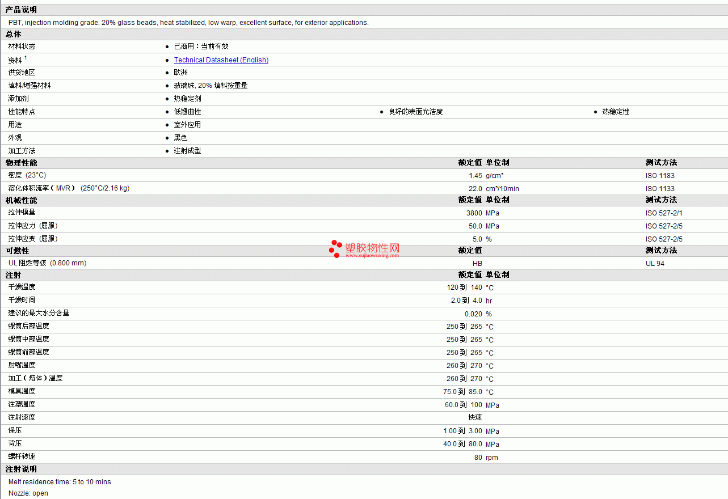The width and height of the screenshot is (728, 499).
Task: Click the "欧洲" region value
Action: tap(180, 73)
